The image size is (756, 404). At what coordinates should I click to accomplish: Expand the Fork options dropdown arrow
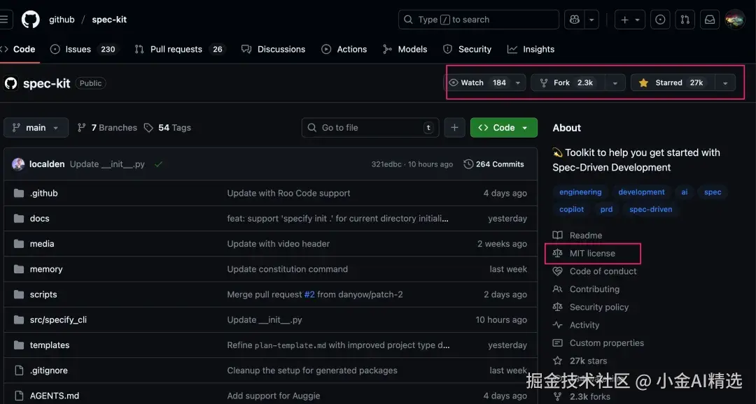point(615,82)
